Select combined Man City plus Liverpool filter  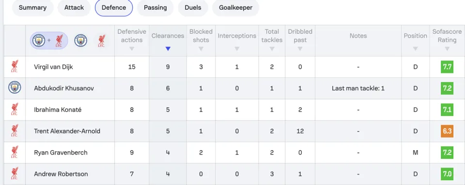point(49,41)
